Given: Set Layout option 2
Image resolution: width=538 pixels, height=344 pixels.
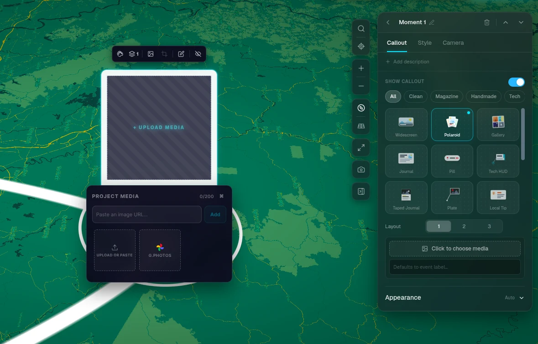Looking at the screenshot, I should 464,226.
